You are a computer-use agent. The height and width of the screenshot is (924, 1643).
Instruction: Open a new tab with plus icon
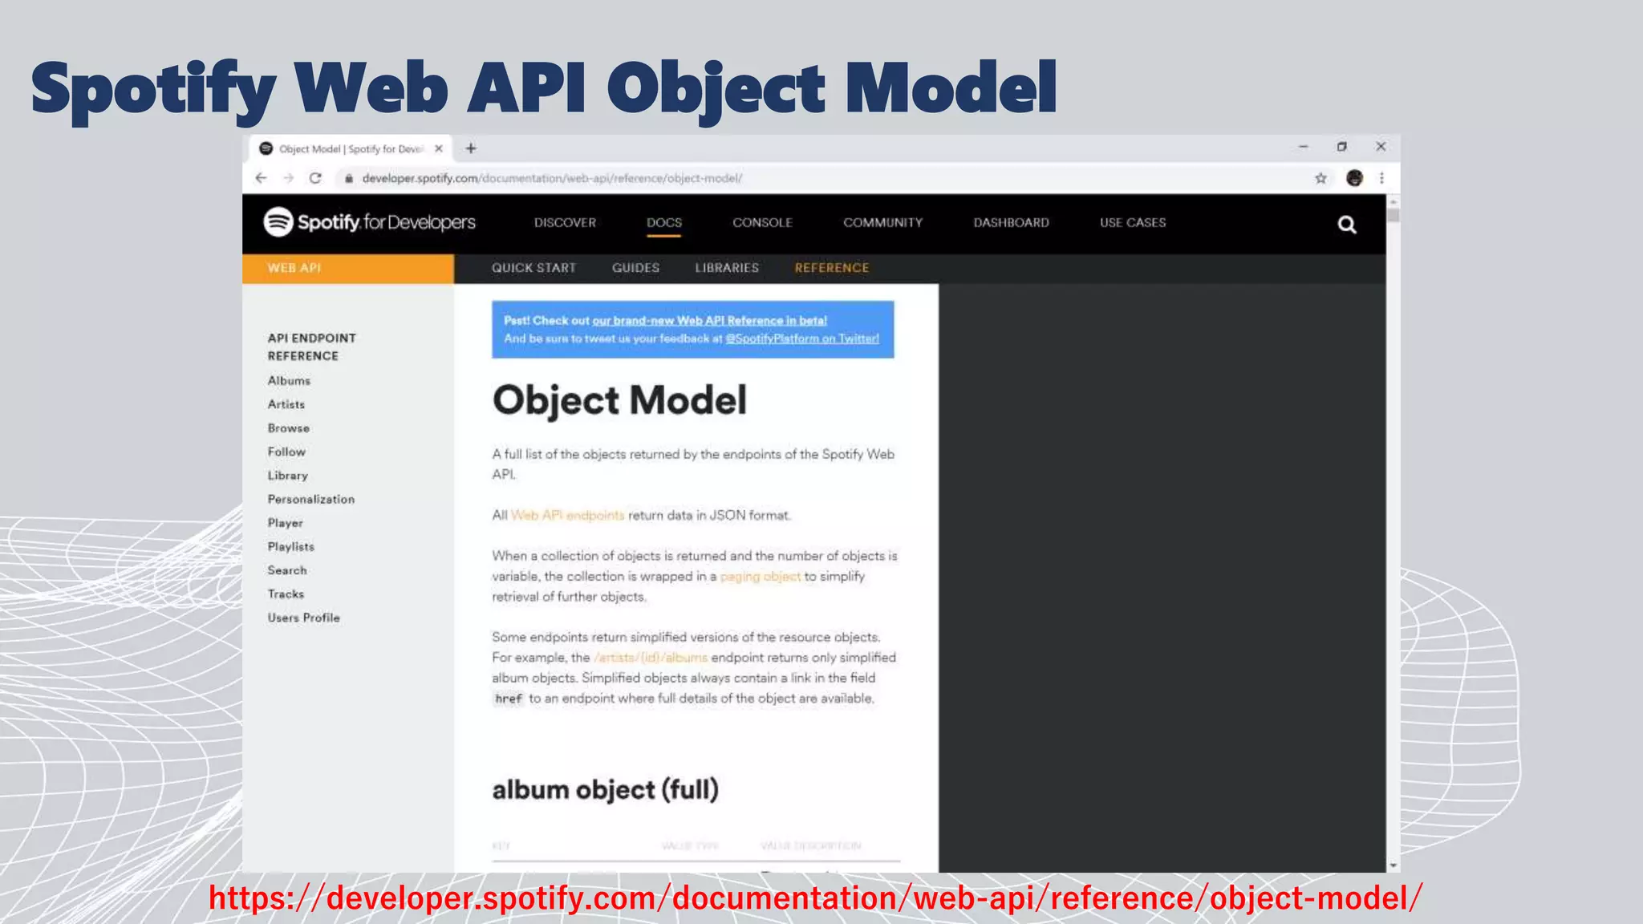[x=471, y=148]
